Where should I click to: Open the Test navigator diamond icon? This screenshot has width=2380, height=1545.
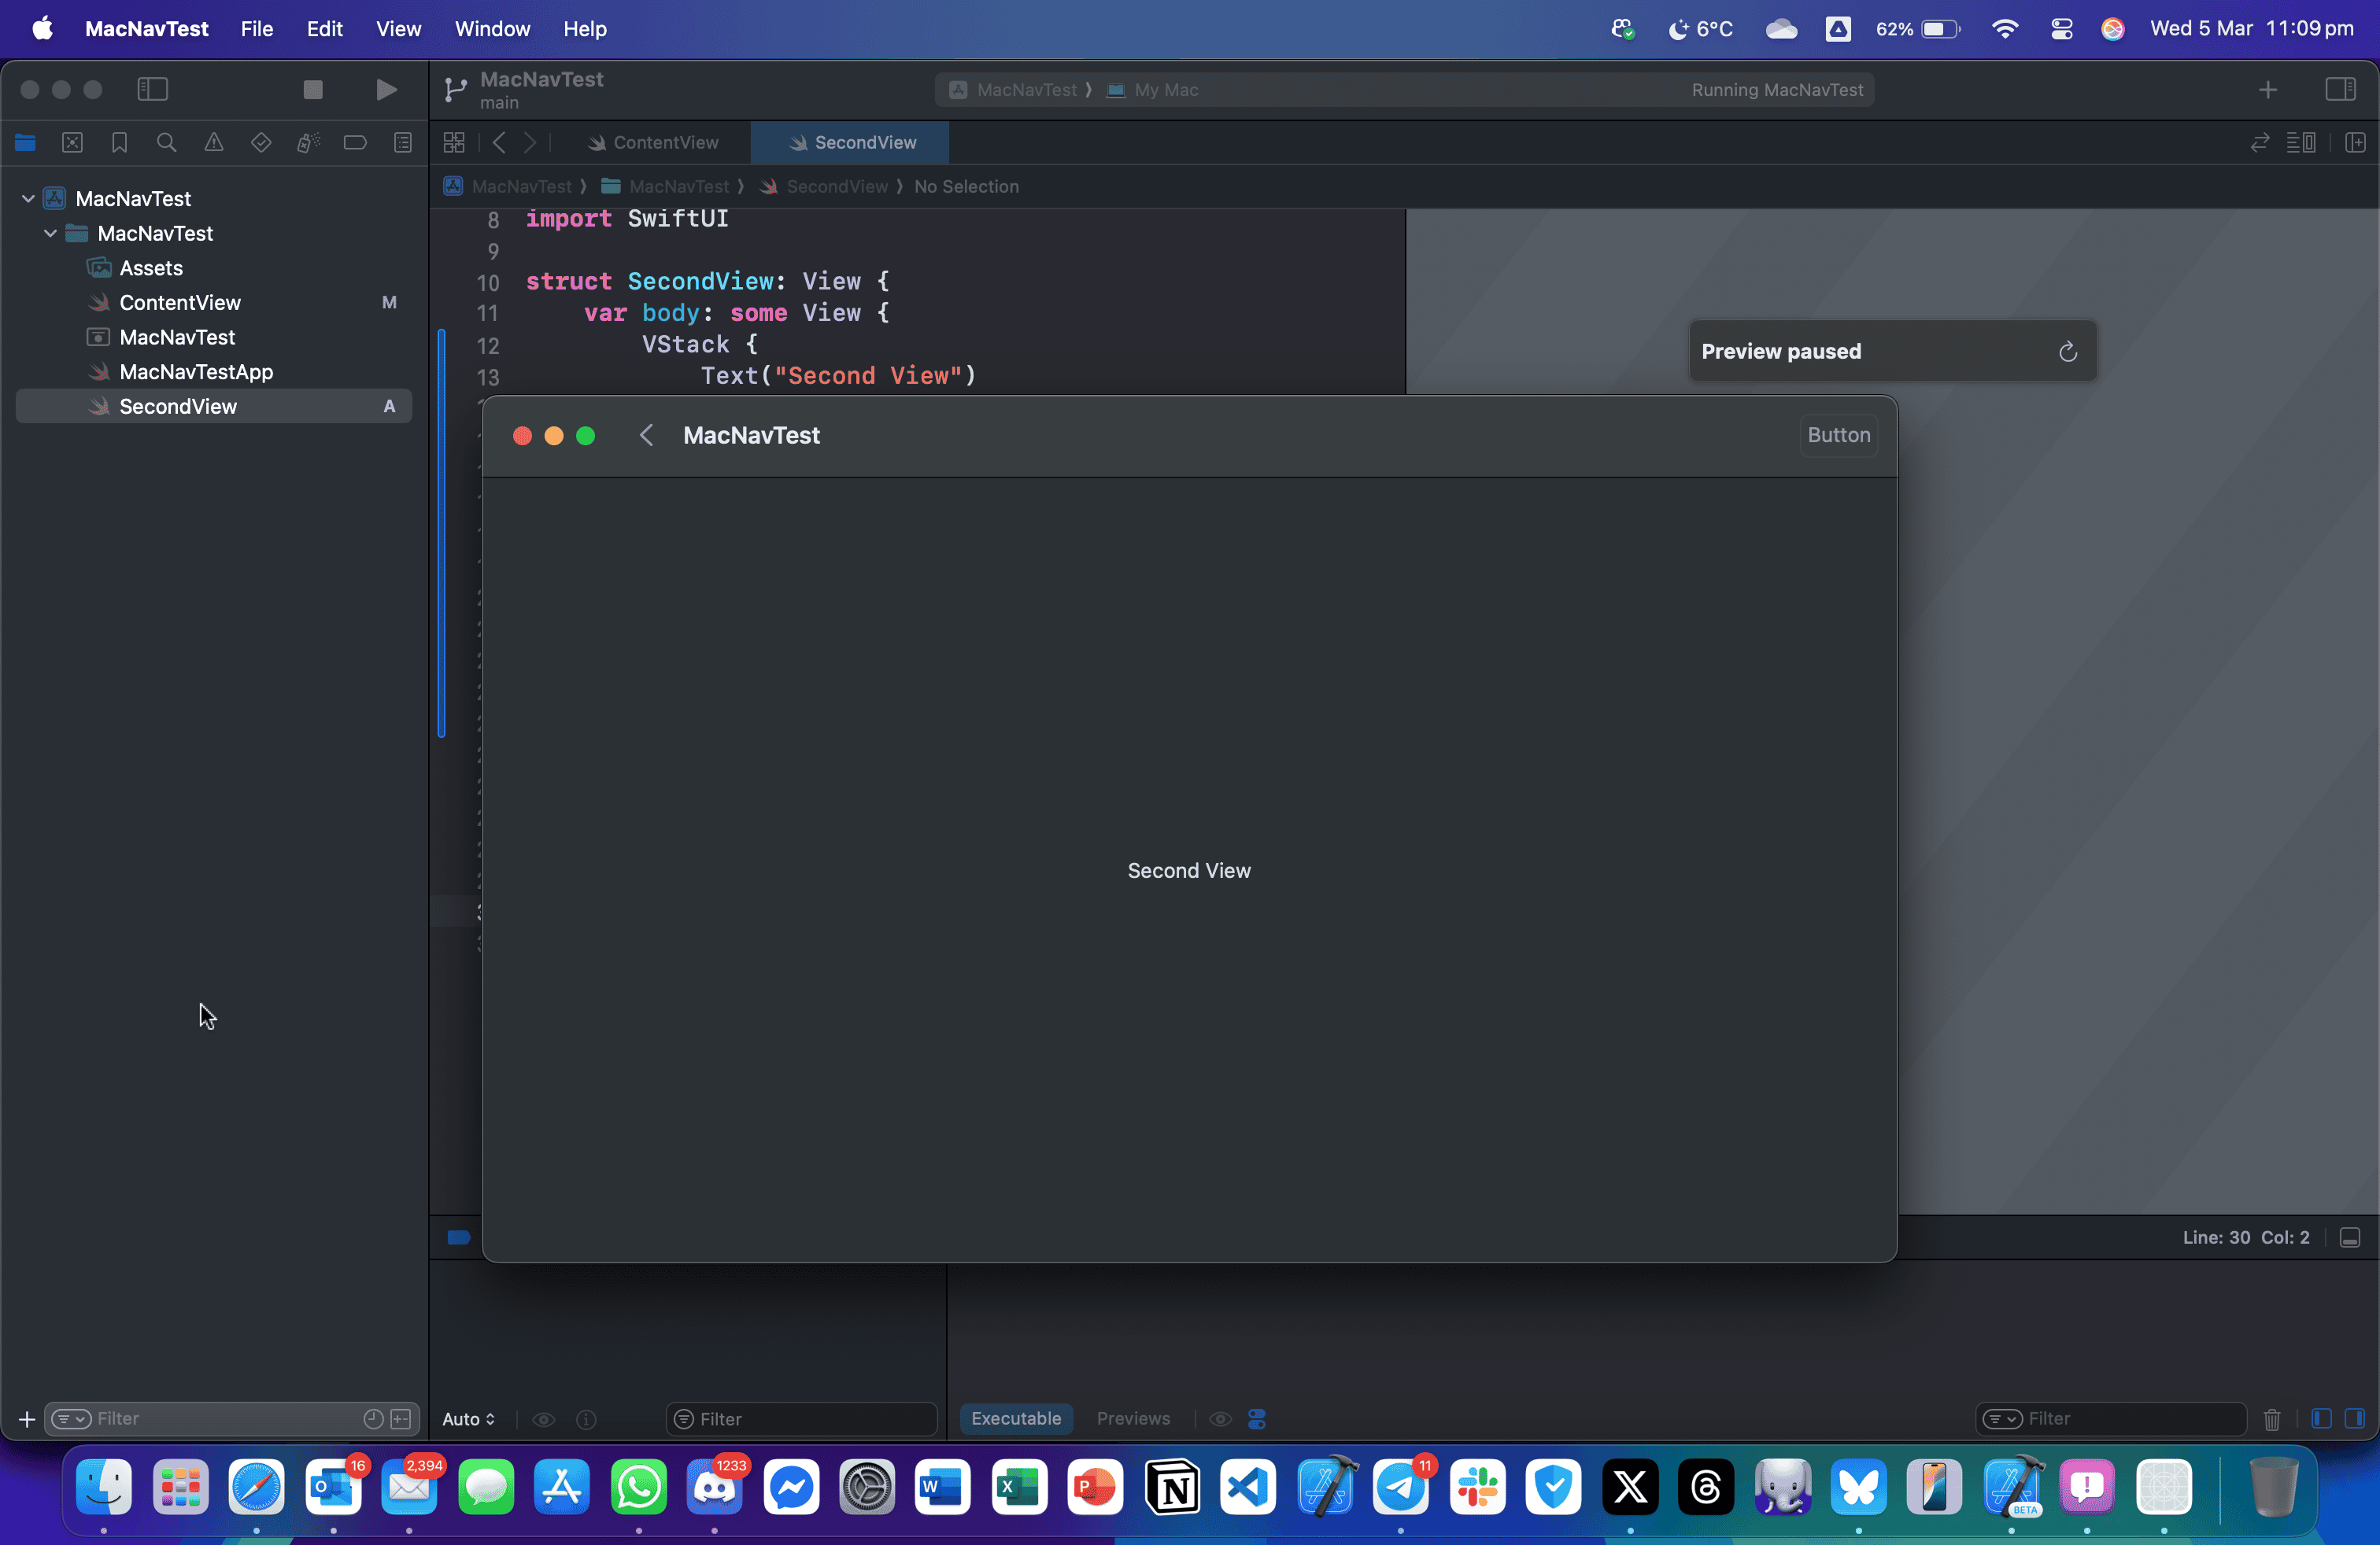261,143
